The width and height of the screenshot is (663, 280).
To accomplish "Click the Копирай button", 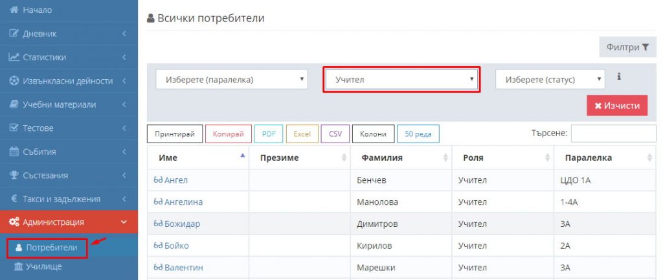I will [229, 134].
